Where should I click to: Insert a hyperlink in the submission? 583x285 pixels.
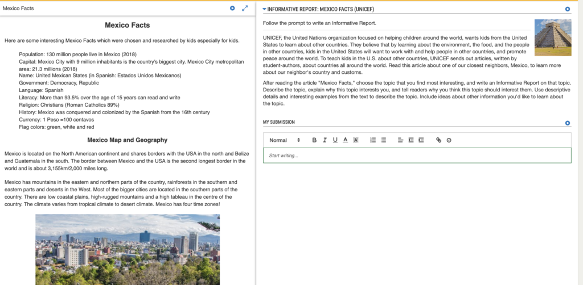438,140
